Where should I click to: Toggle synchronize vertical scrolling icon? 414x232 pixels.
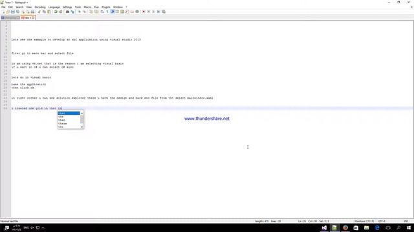(x=91, y=12)
